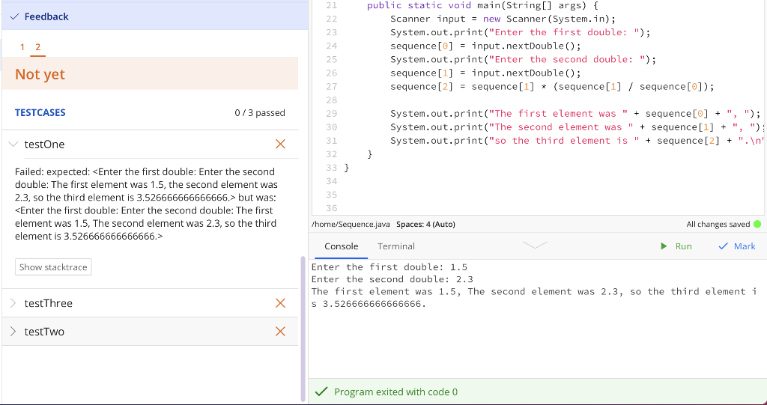The image size is (767, 405).
Task: Click the testOne failure message text
Action: (147, 204)
